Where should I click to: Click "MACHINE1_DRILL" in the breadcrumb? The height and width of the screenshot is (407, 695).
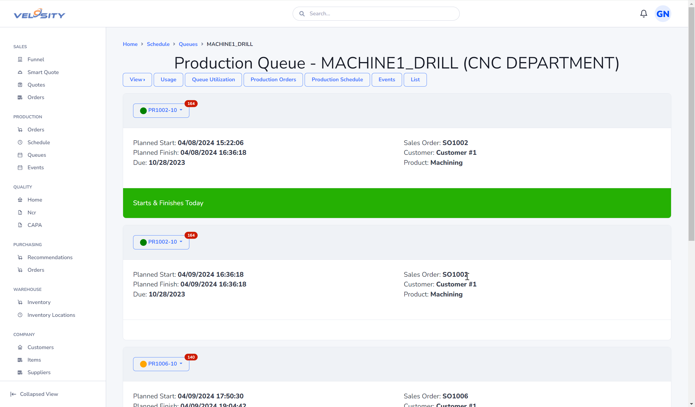[x=230, y=44]
